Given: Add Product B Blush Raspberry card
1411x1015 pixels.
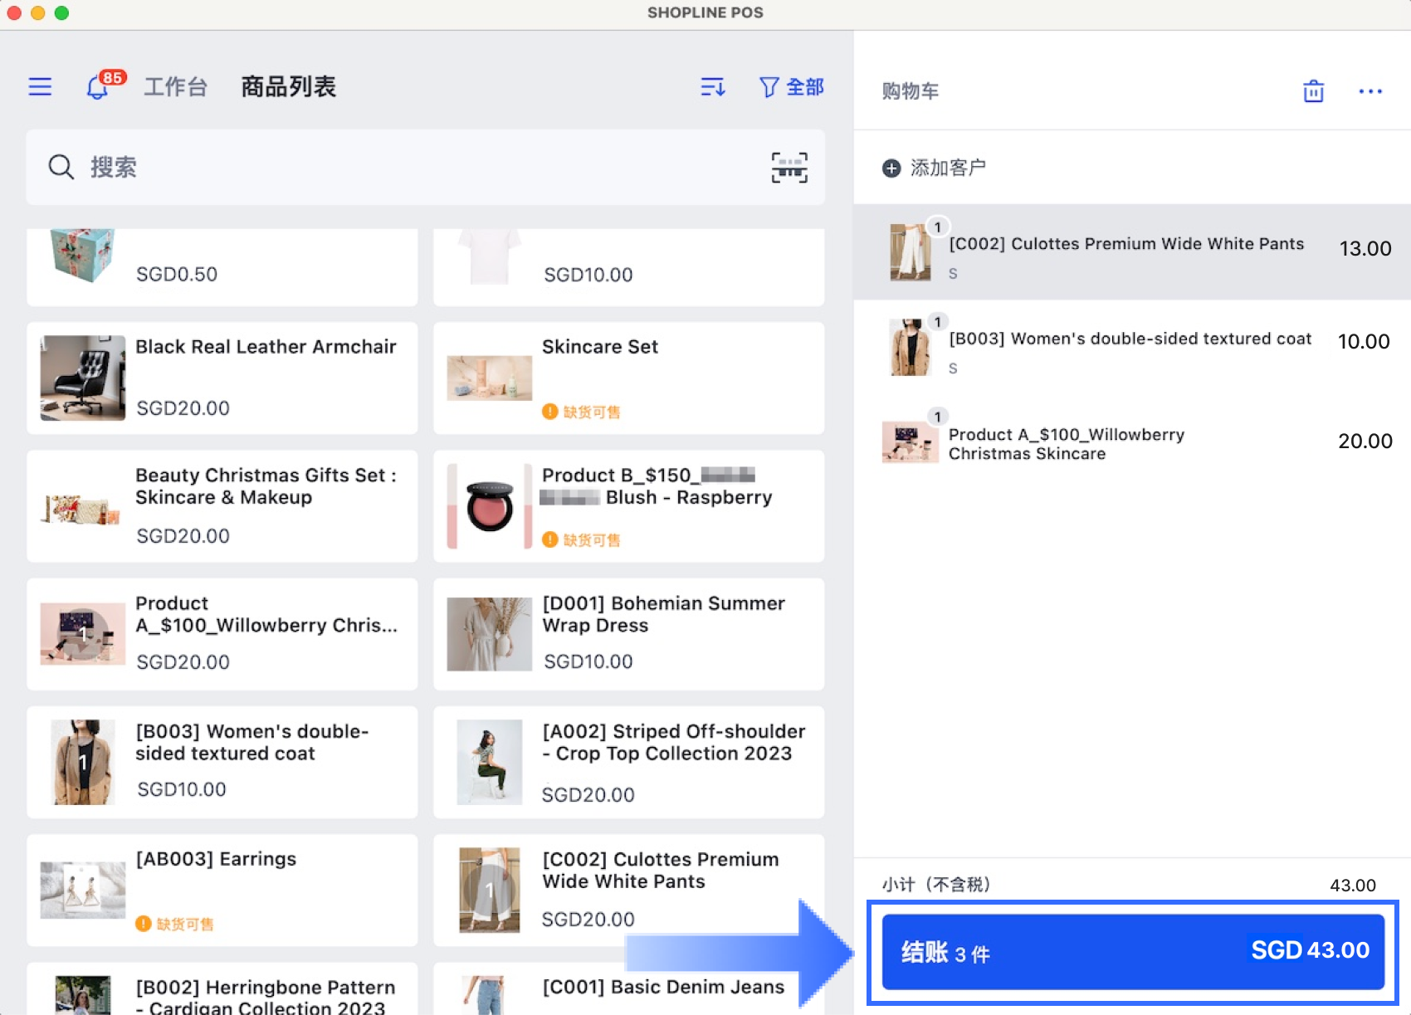Looking at the screenshot, I should click(x=629, y=506).
